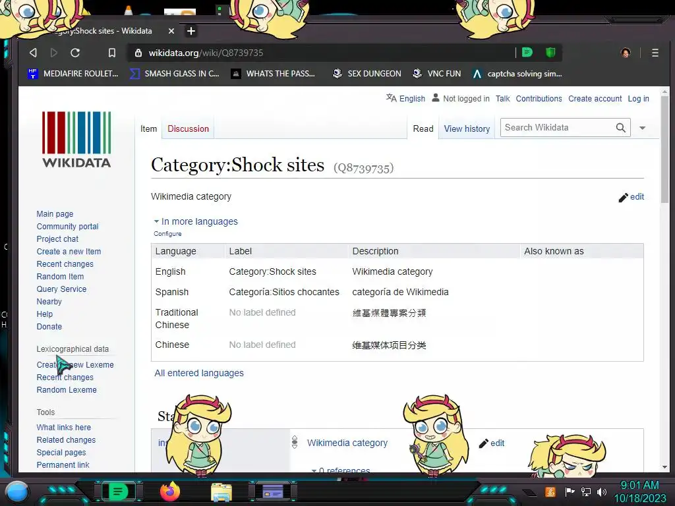Open the browser hamburger menu
This screenshot has height=506, width=675.
655,53
